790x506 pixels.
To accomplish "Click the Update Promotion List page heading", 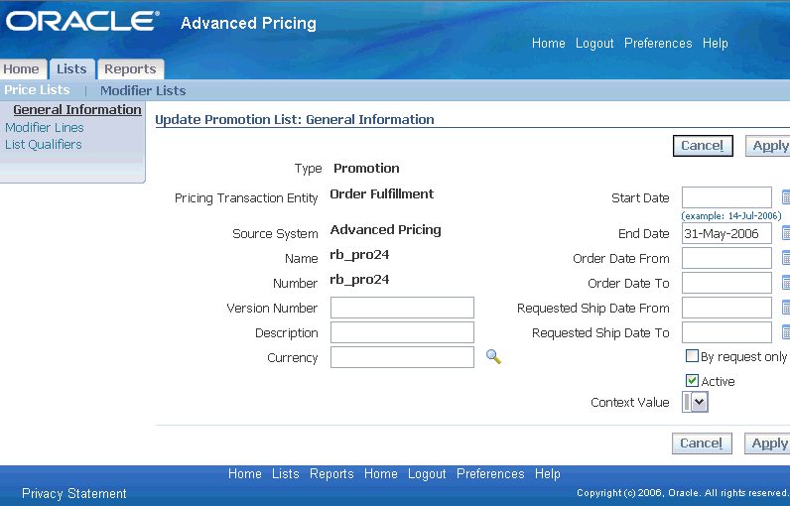I will tap(294, 119).
